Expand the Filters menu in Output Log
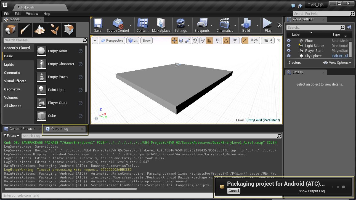The width and height of the screenshot is (356, 200). [x=11, y=135]
